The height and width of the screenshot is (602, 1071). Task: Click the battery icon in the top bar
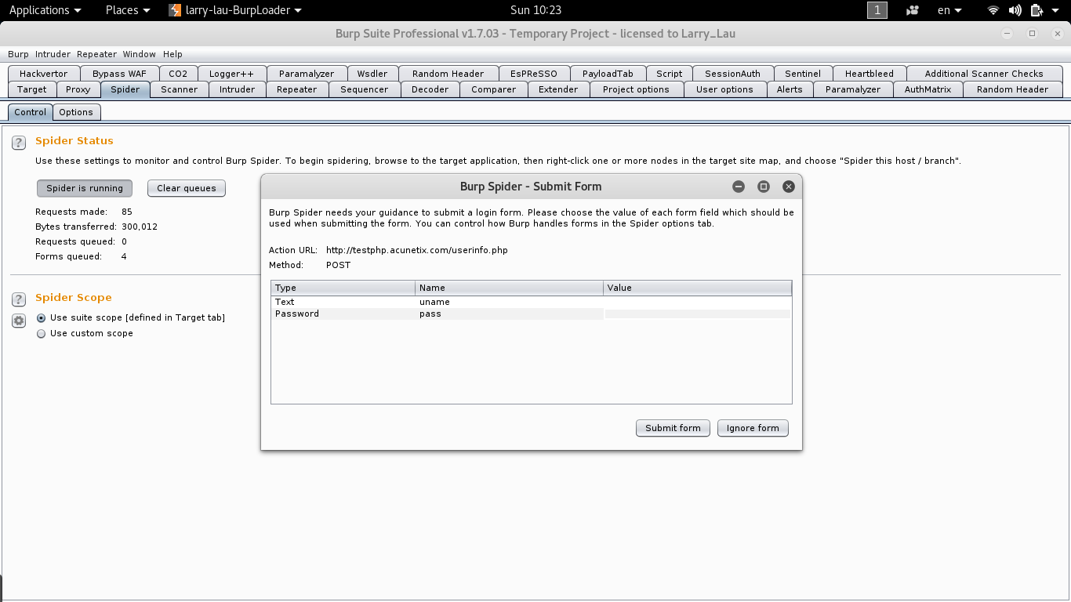1037,10
